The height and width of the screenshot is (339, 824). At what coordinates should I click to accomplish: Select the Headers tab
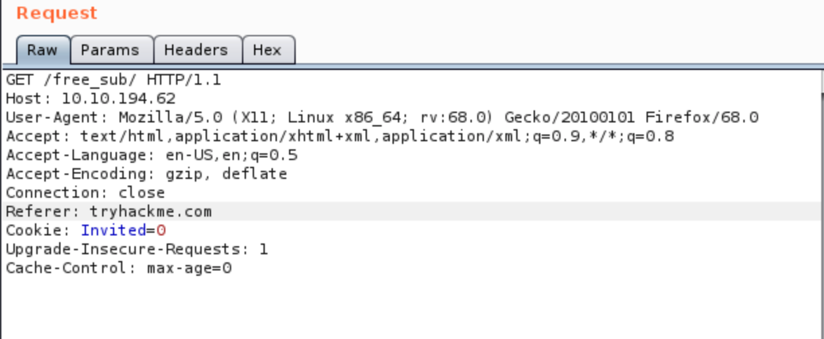(196, 50)
